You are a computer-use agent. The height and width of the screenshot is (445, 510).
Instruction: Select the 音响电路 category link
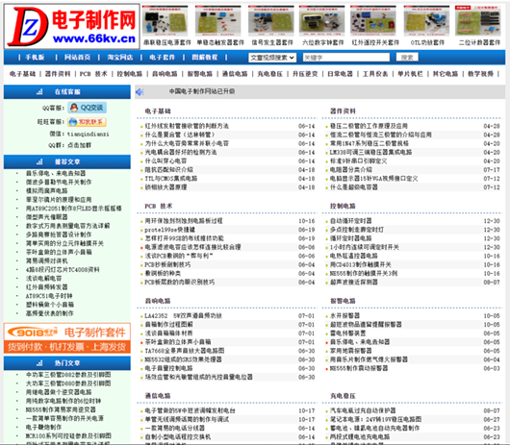click(x=165, y=74)
